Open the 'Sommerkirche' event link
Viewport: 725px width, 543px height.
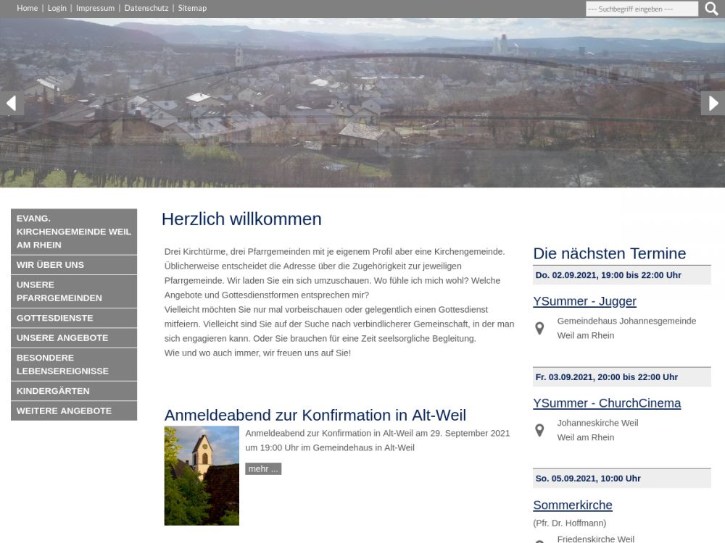click(x=572, y=505)
